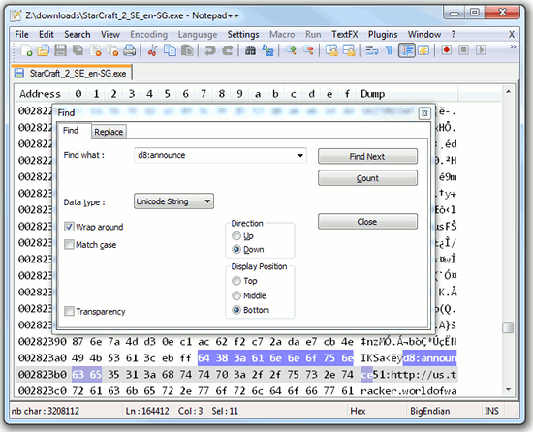This screenshot has height=432, width=533.
Task: Open Data type Unicode String dropdown
Action: tap(173, 201)
